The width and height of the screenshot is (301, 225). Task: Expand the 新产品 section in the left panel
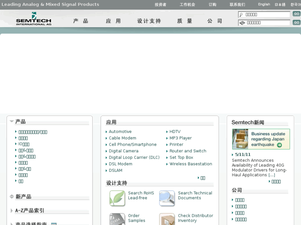(12, 197)
